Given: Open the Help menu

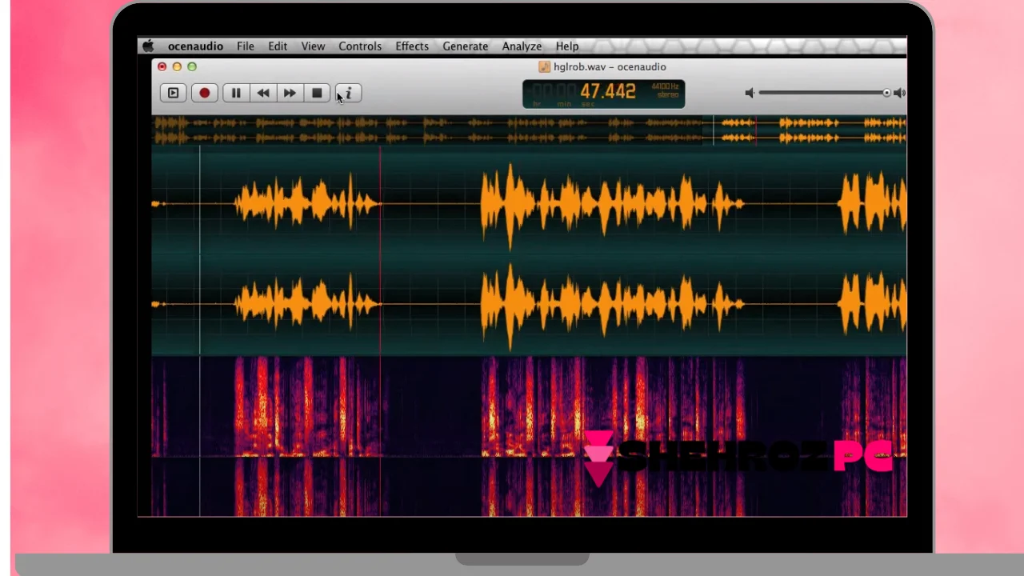Looking at the screenshot, I should click(567, 46).
